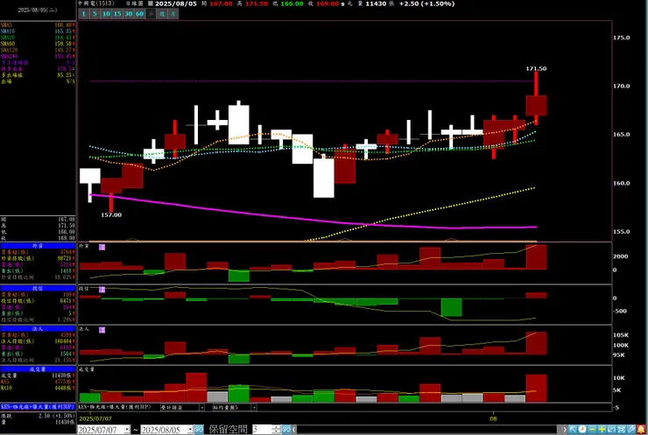Open the start date 2025/07/07 dropdown arrow
The image size is (648, 435).
pyautogui.click(x=127, y=430)
